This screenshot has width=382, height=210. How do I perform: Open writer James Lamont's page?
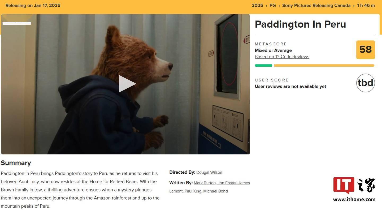click(210, 187)
